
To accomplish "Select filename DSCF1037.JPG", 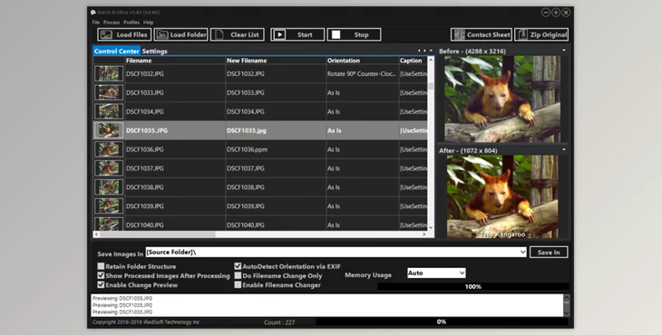I will pyautogui.click(x=145, y=168).
